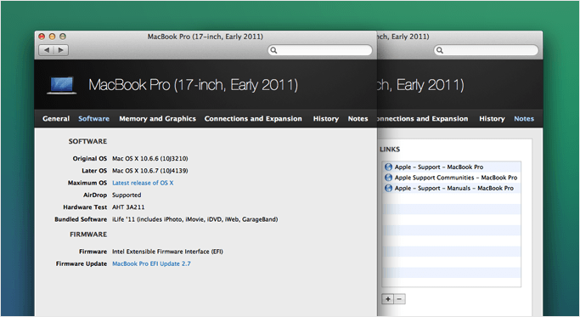Click globe icon beside Apple Support Communities link

coord(388,178)
